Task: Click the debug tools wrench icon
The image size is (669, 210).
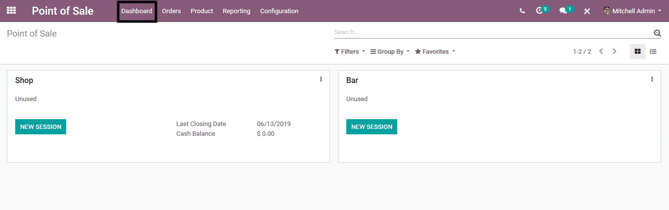Action: (x=587, y=11)
